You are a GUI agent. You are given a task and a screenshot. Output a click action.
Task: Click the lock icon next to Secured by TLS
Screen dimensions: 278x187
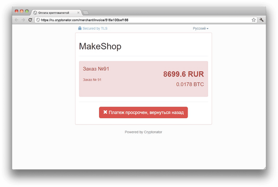(80, 28)
